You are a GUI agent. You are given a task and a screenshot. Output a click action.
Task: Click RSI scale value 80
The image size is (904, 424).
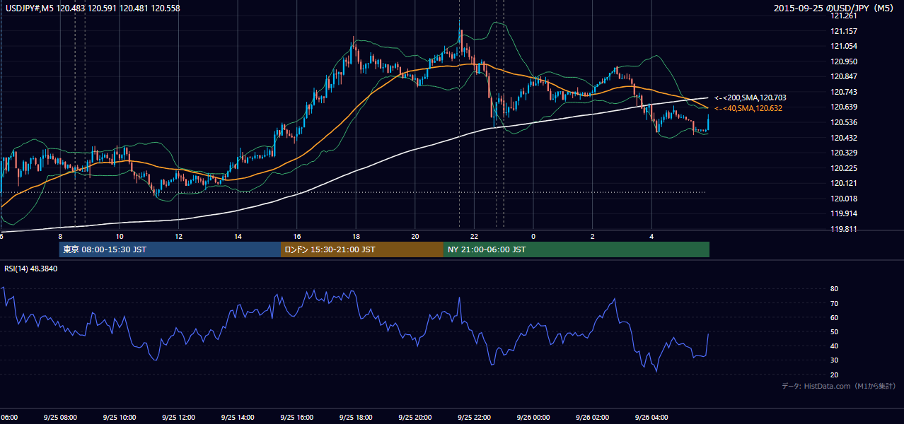835,289
